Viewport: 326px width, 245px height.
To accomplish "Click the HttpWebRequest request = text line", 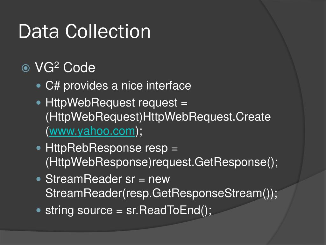I will 117,103.
